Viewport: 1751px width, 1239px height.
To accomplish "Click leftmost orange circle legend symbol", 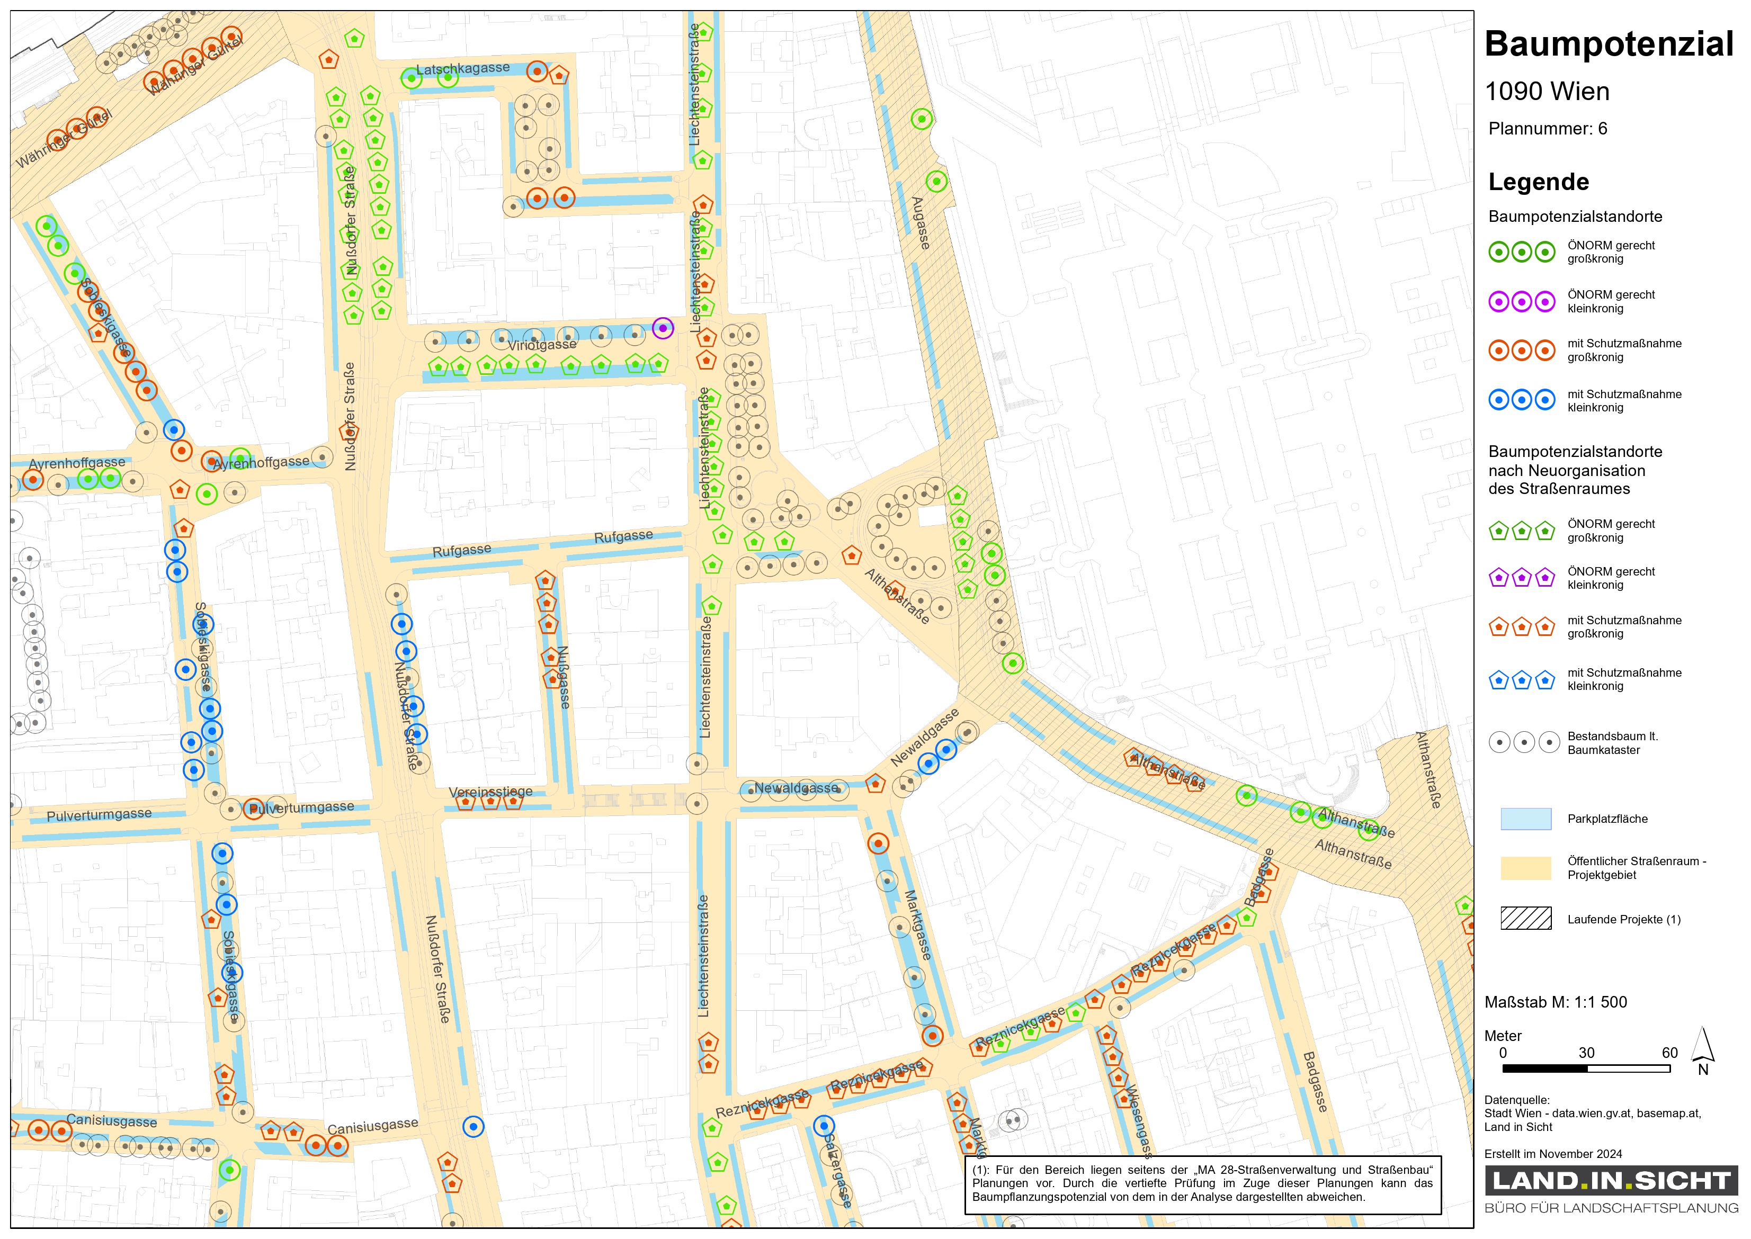I will pyautogui.click(x=1498, y=350).
